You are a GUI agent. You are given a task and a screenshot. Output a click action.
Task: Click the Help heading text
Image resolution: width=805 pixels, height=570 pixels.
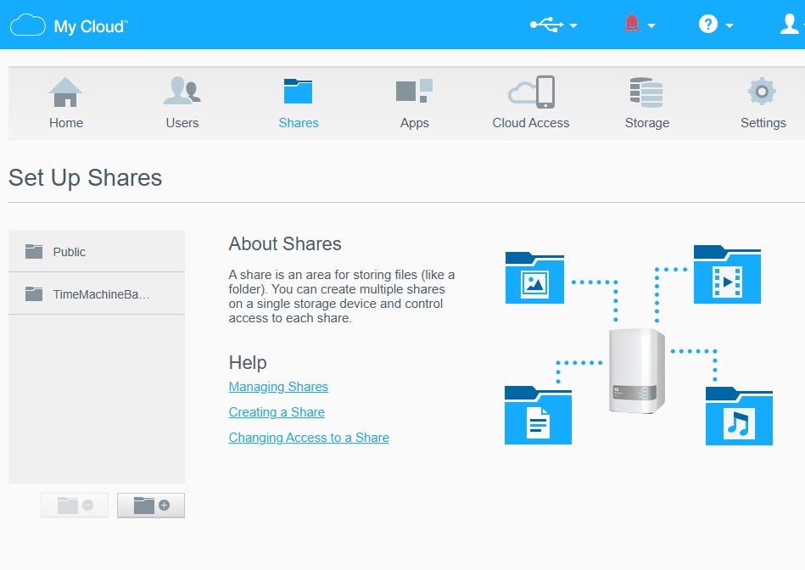pos(248,363)
